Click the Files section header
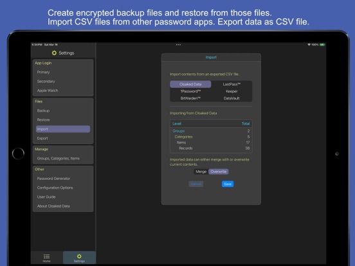 point(39,102)
